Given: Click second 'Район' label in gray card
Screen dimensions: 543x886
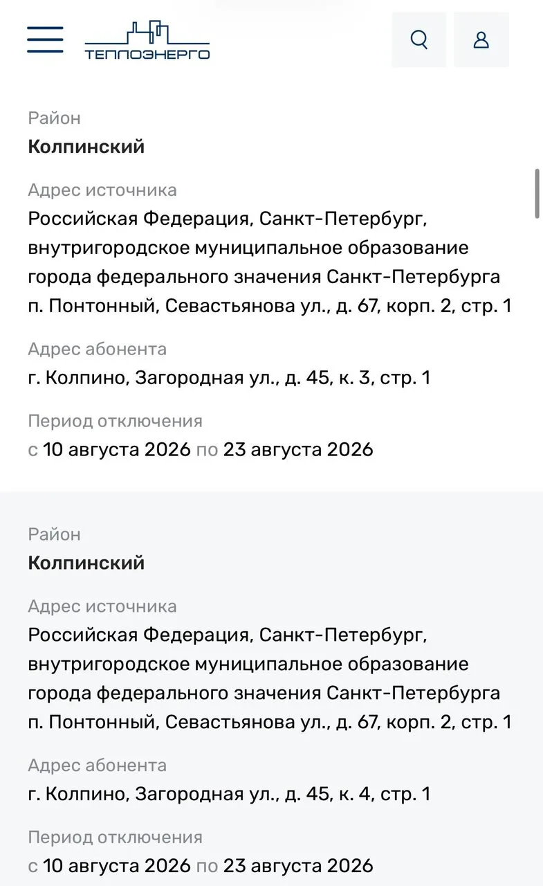Looking at the screenshot, I should (x=55, y=534).
